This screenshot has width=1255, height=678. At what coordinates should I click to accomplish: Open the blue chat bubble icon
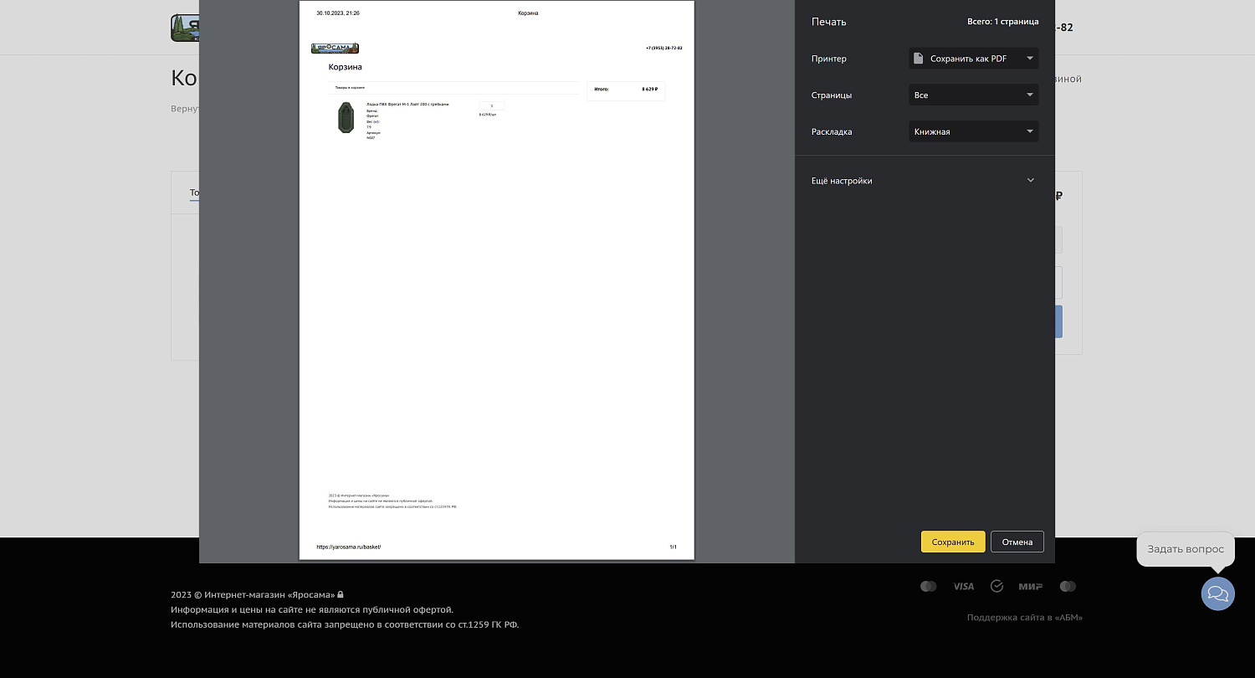1217,593
